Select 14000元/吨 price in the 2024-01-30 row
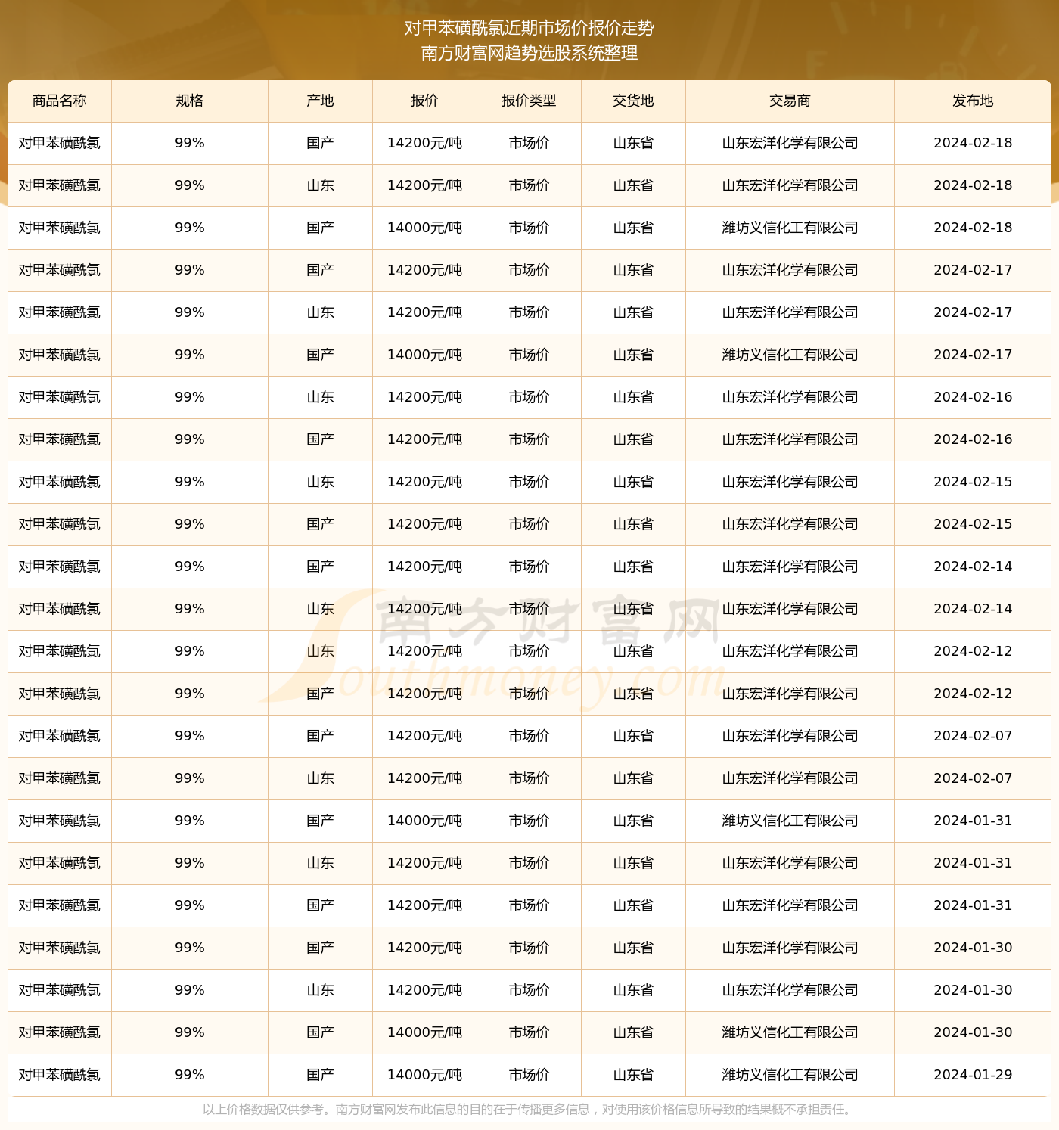Screen dimensions: 1059x1130 pos(424,1032)
